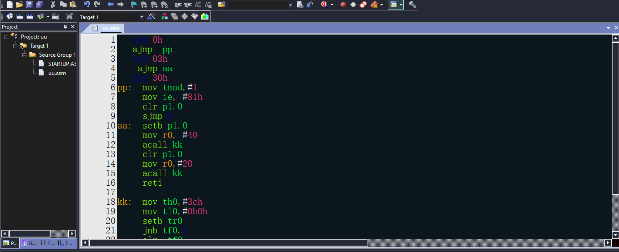The width and height of the screenshot is (619, 252).
Task: Rebuild all target files
Action: click(x=30, y=16)
